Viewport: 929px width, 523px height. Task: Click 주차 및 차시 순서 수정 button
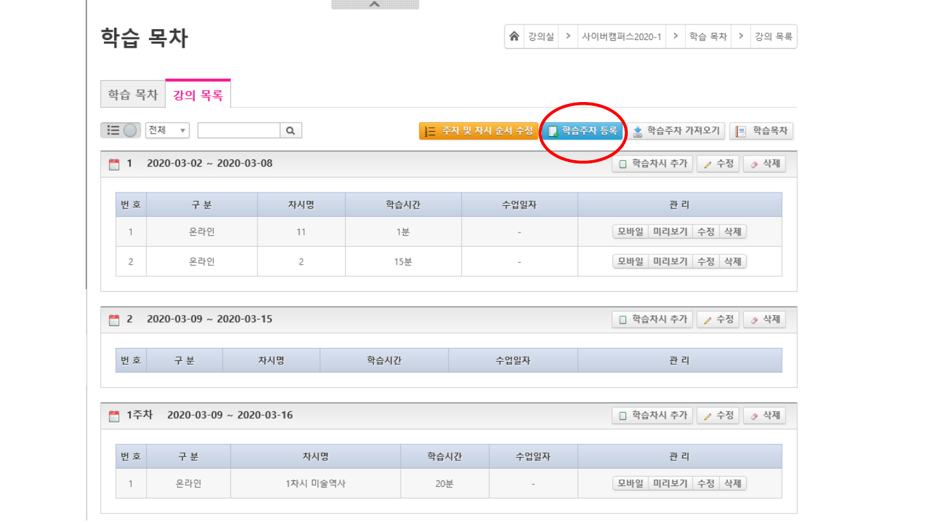pos(479,131)
